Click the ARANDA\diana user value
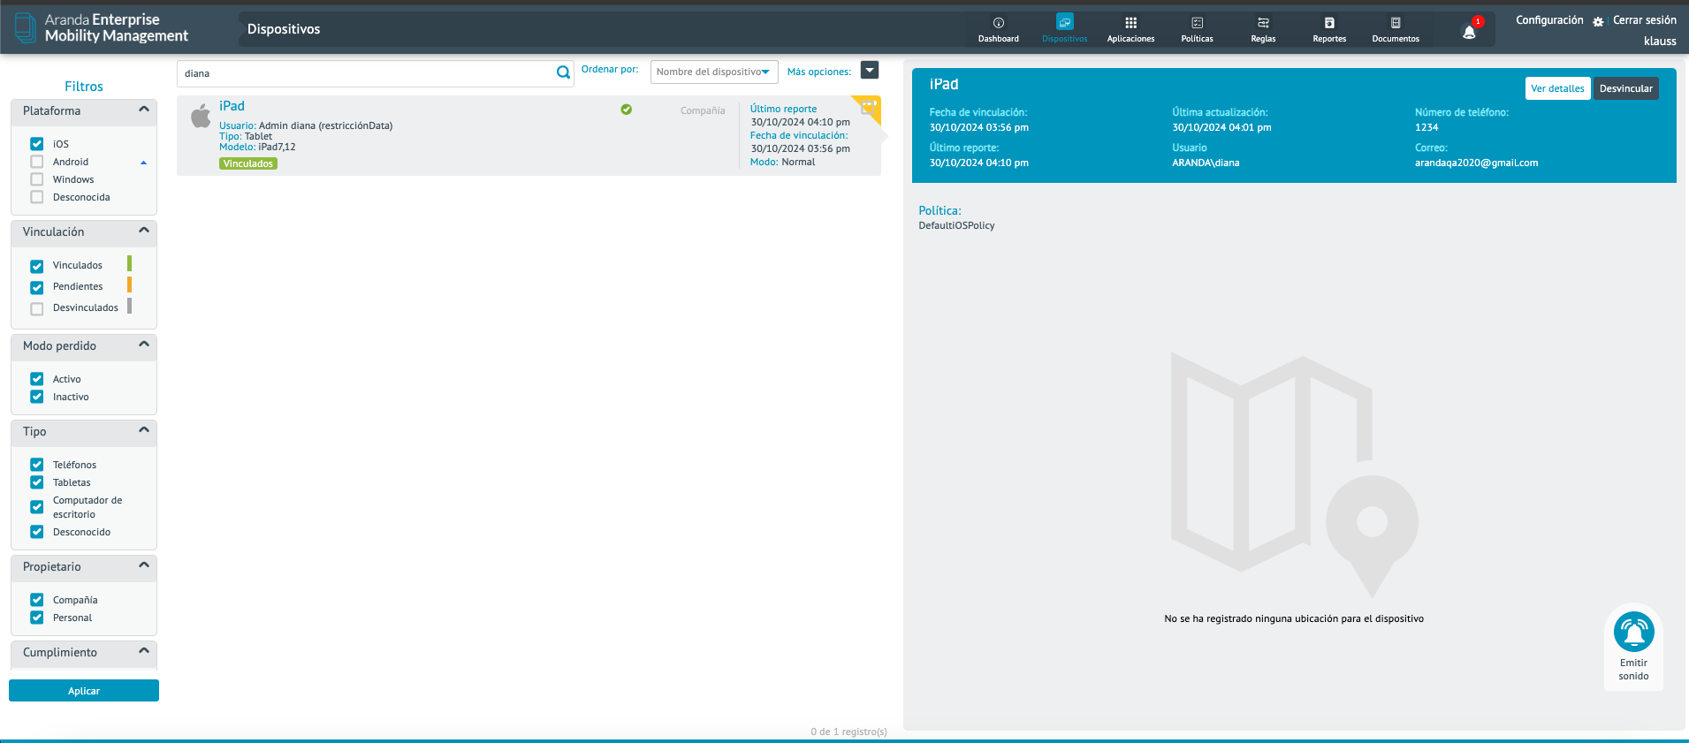 pyautogui.click(x=1206, y=163)
